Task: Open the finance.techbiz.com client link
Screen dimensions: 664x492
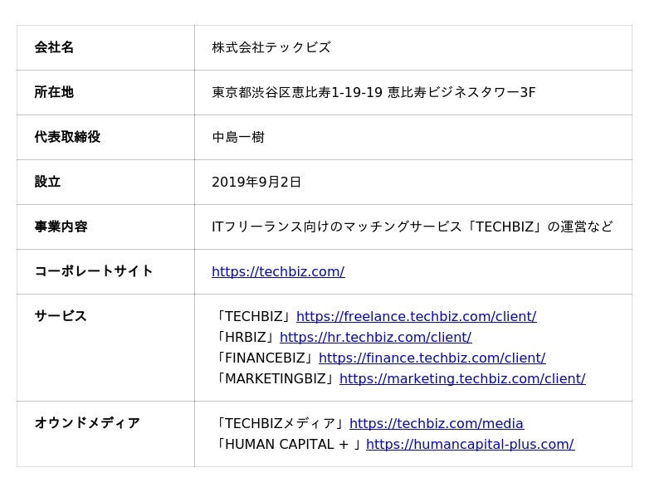Action: [x=432, y=358]
